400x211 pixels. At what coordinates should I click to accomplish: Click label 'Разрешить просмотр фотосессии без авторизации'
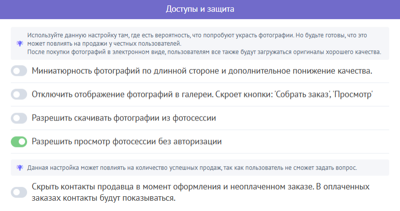coord(127,142)
